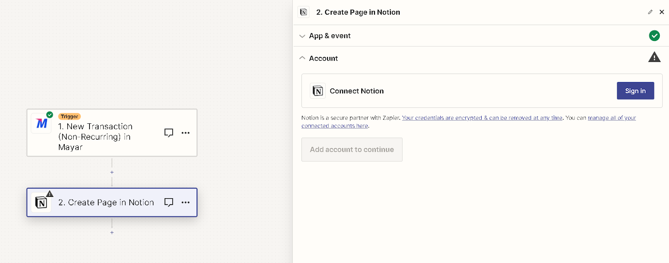669x263 pixels.
Task: Click the Notion logo beside Connect Notion
Action: click(318, 91)
